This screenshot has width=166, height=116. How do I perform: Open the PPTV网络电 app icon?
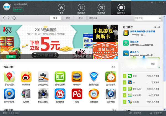[9, 94]
